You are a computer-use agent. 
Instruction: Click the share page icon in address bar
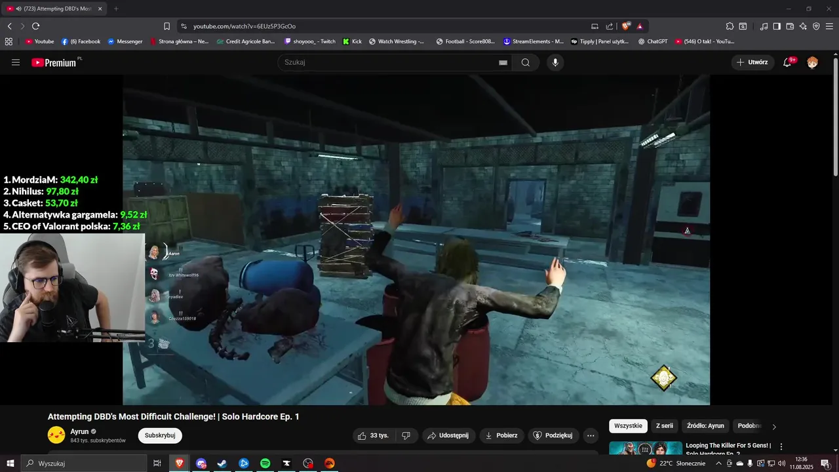(x=610, y=26)
